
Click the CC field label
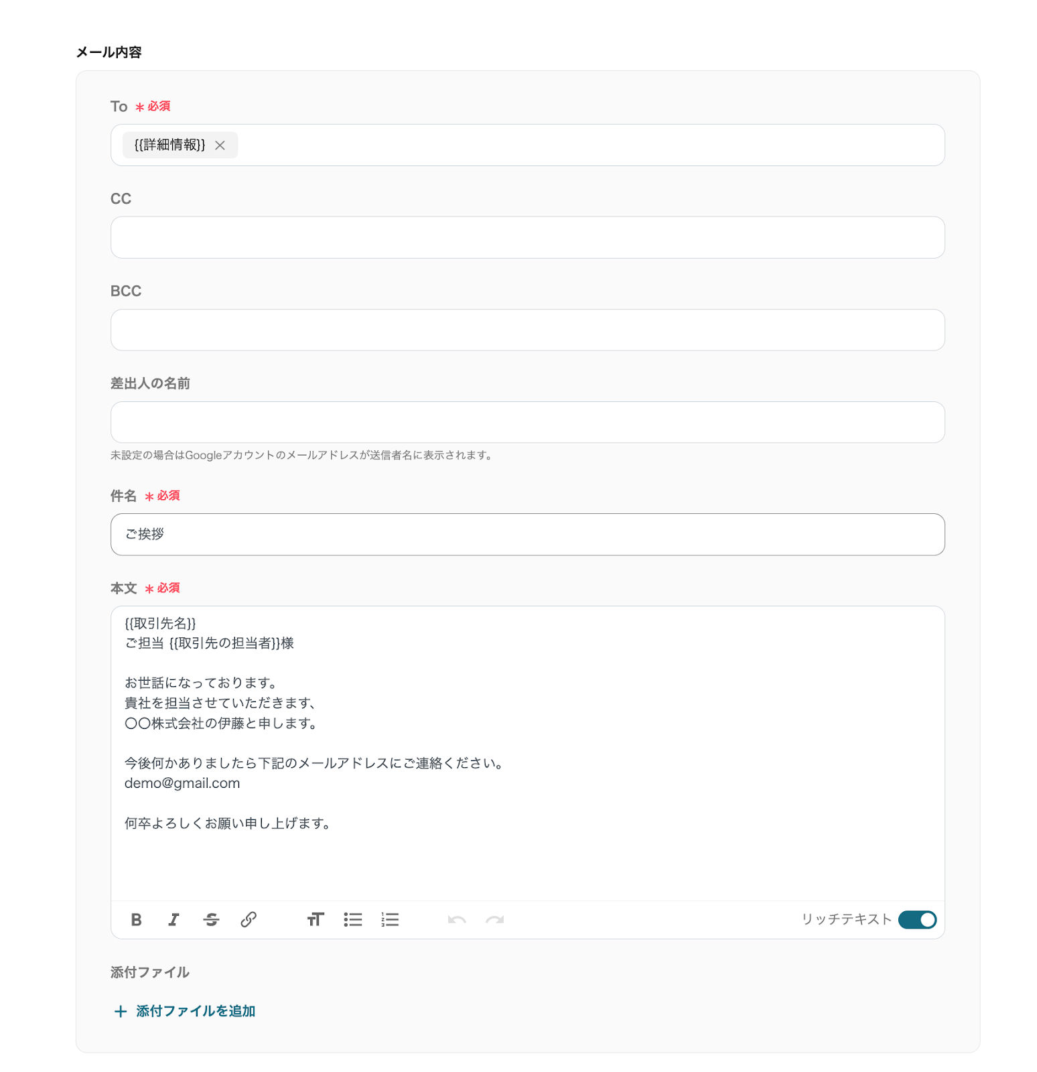[121, 198]
